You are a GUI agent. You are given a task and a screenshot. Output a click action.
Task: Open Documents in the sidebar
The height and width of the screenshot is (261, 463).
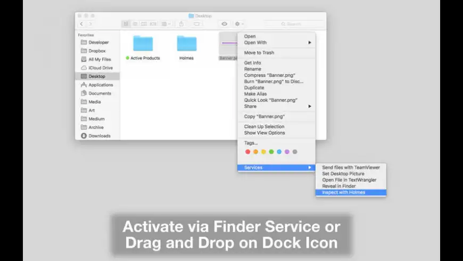click(x=97, y=93)
